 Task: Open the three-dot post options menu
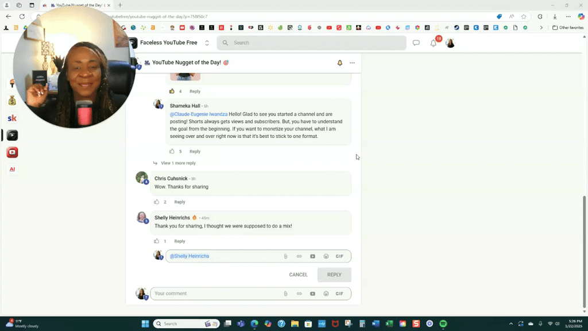tap(352, 63)
